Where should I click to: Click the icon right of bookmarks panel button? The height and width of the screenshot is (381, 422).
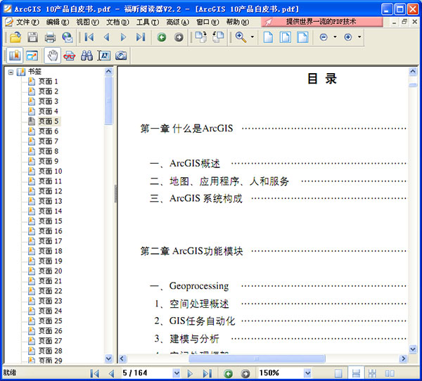tap(32, 56)
